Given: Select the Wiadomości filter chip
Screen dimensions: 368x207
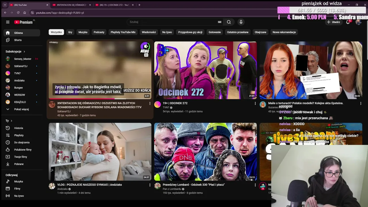Looking at the screenshot, I should [149, 32].
